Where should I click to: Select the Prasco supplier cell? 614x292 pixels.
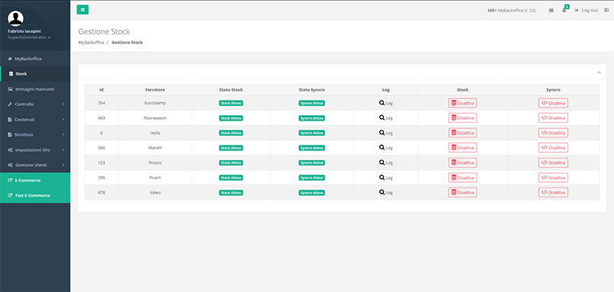(155, 163)
